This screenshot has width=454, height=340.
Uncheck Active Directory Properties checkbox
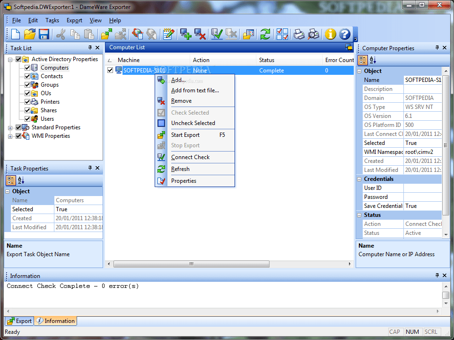point(18,59)
